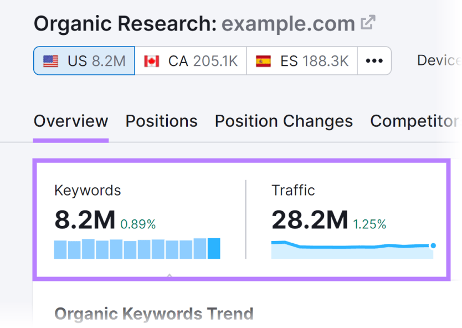Switch to the Positions tab
462x328 pixels.
(x=161, y=121)
